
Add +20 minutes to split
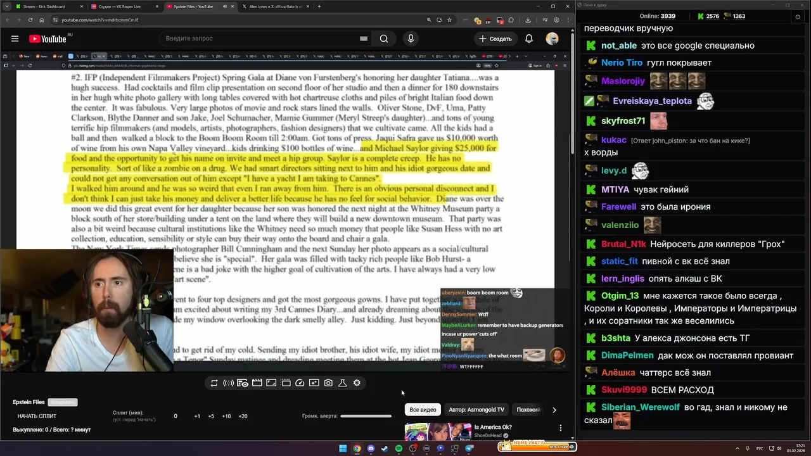[243, 416]
